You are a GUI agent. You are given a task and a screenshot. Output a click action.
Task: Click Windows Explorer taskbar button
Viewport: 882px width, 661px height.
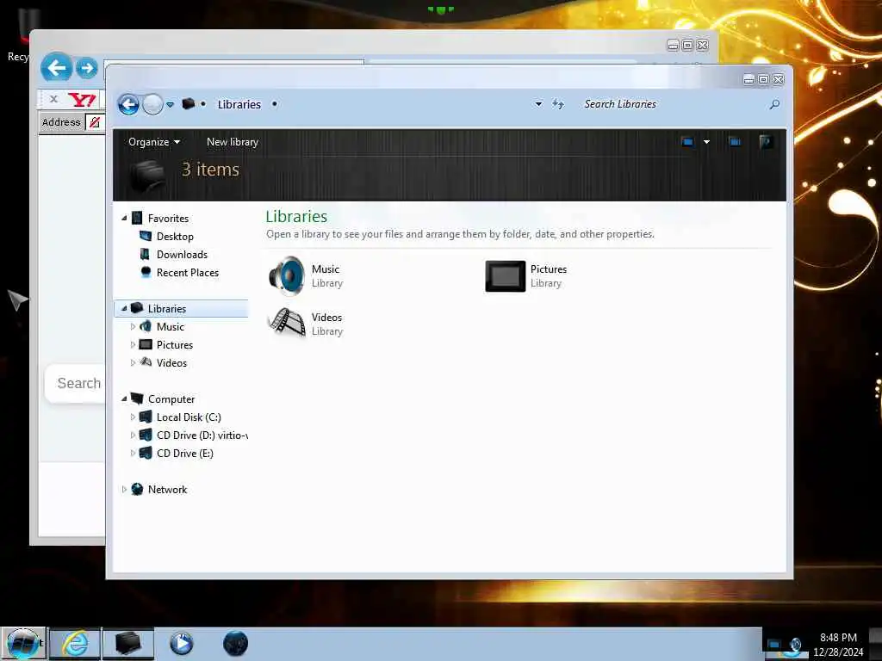(127, 644)
